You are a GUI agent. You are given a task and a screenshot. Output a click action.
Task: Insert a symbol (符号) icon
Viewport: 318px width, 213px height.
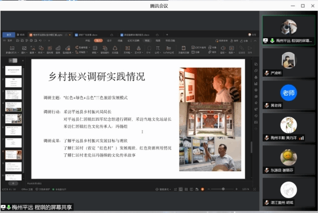coord(149,48)
